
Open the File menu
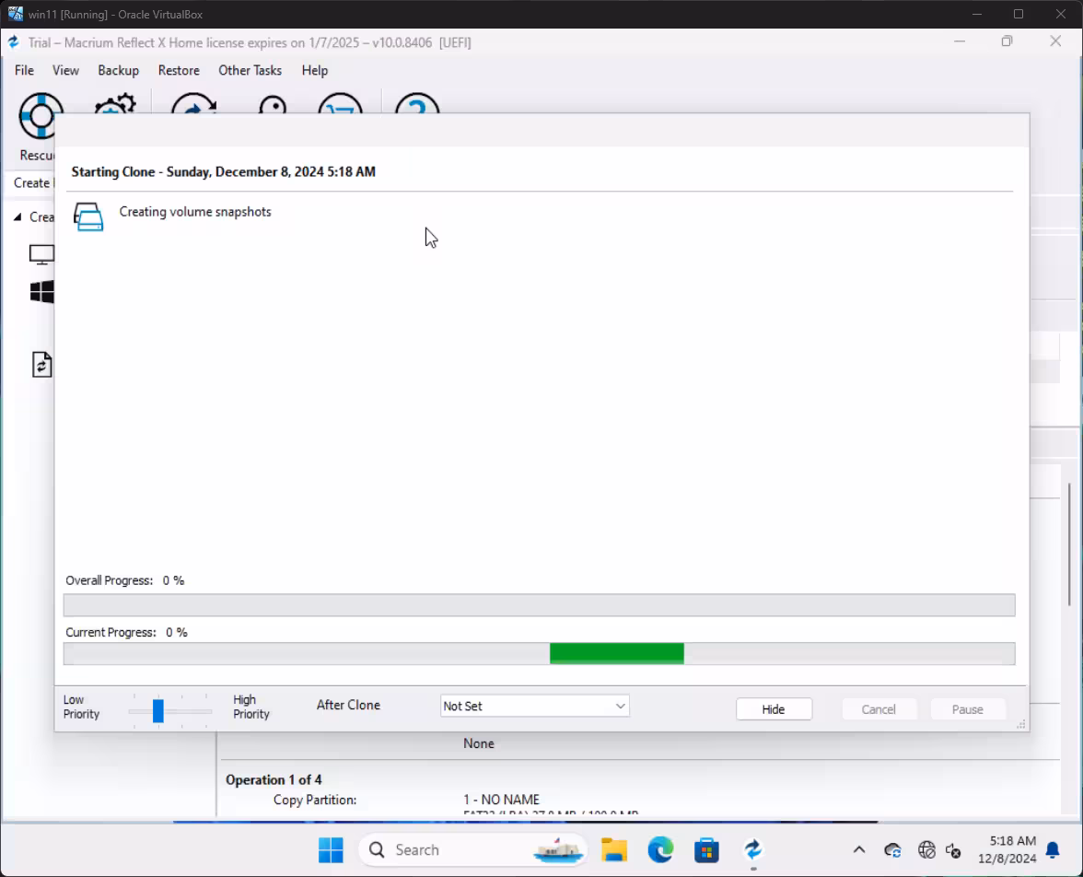click(24, 71)
